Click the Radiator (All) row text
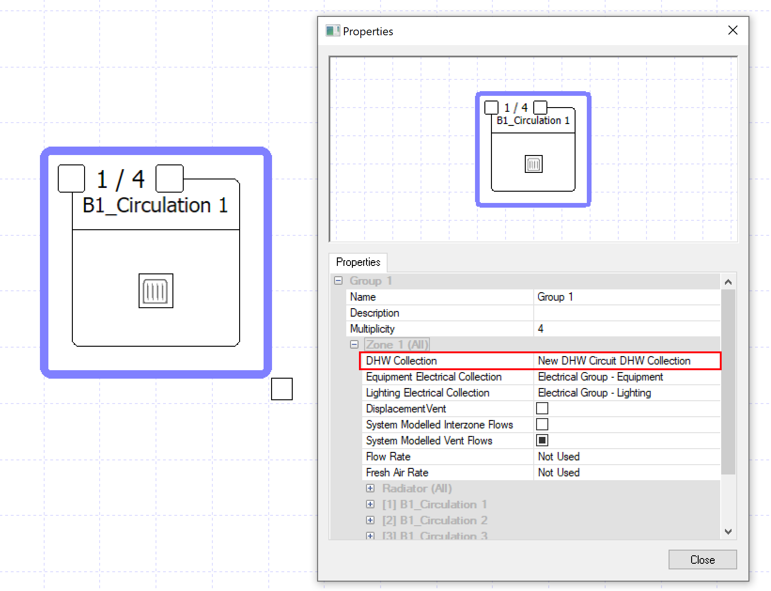The width and height of the screenshot is (771, 591). click(x=417, y=489)
